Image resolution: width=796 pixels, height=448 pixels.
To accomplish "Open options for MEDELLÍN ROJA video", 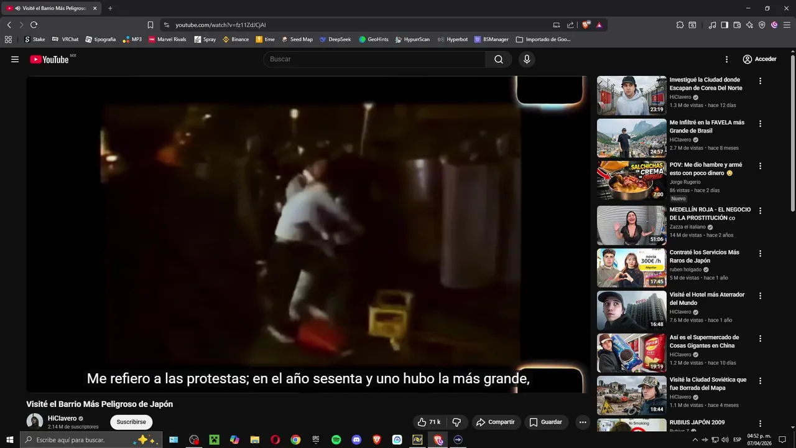I will pyautogui.click(x=760, y=211).
